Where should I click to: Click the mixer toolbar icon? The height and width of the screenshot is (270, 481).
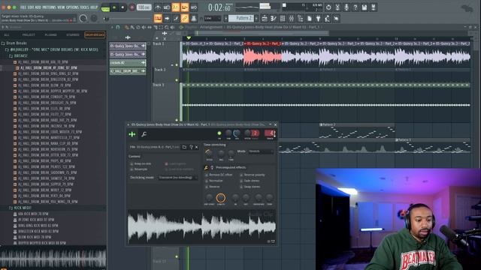tap(291, 19)
